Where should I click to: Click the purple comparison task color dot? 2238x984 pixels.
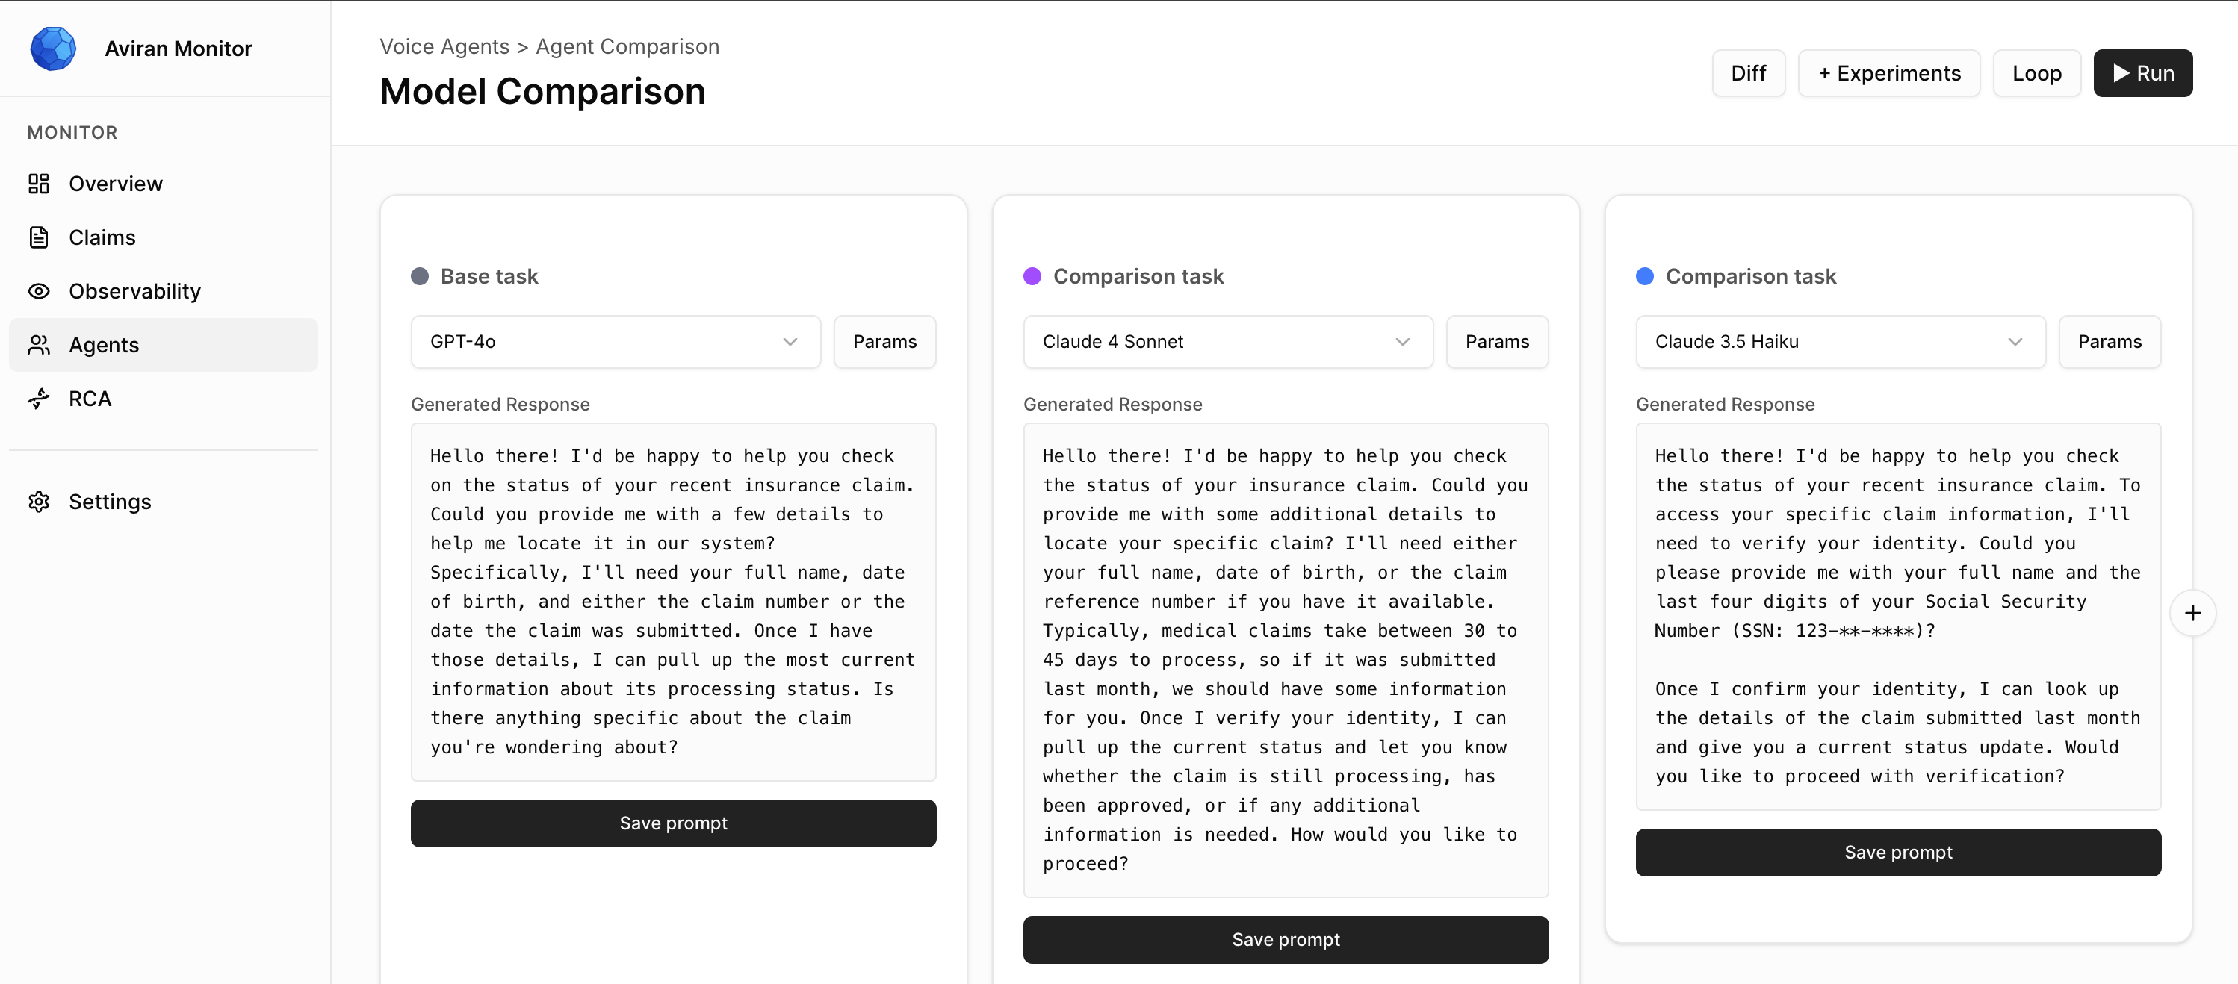[1032, 277]
